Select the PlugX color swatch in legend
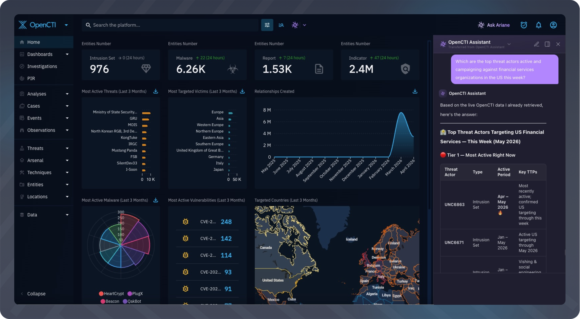This screenshot has height=319, width=580. tap(130, 294)
